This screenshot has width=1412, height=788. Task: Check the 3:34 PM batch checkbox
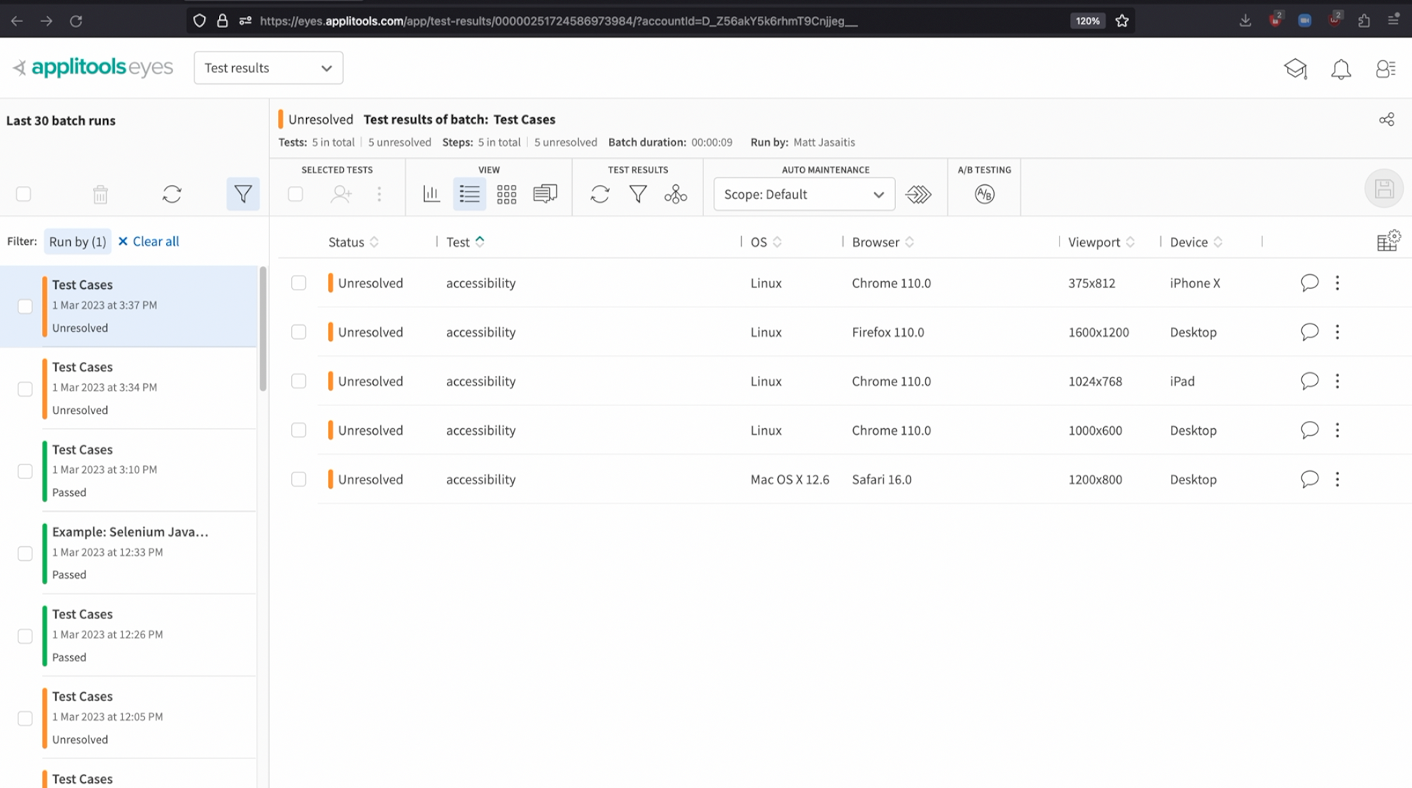tap(25, 388)
